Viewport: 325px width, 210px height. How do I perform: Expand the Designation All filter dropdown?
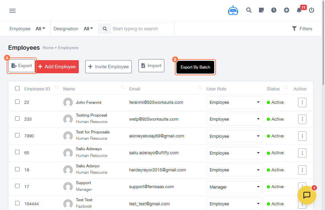pos(88,29)
